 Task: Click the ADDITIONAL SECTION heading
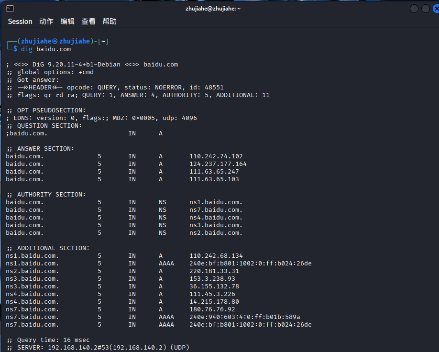[x=48, y=248]
